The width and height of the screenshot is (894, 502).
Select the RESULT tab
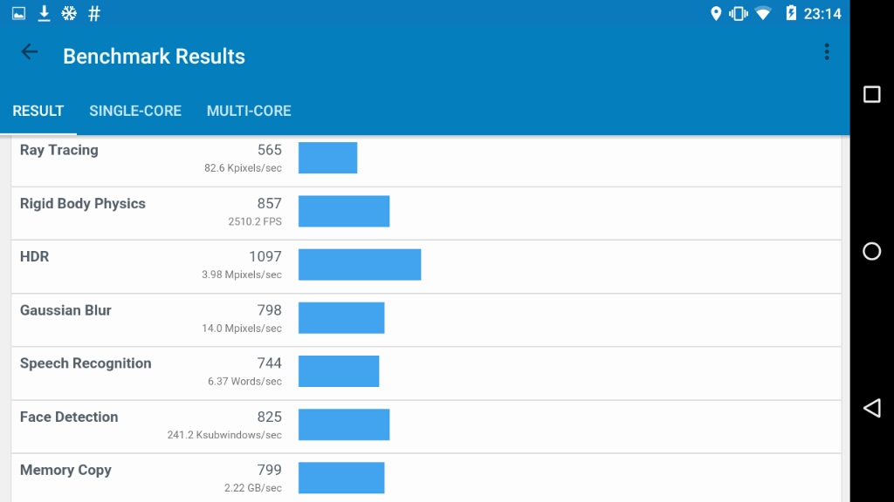38,111
